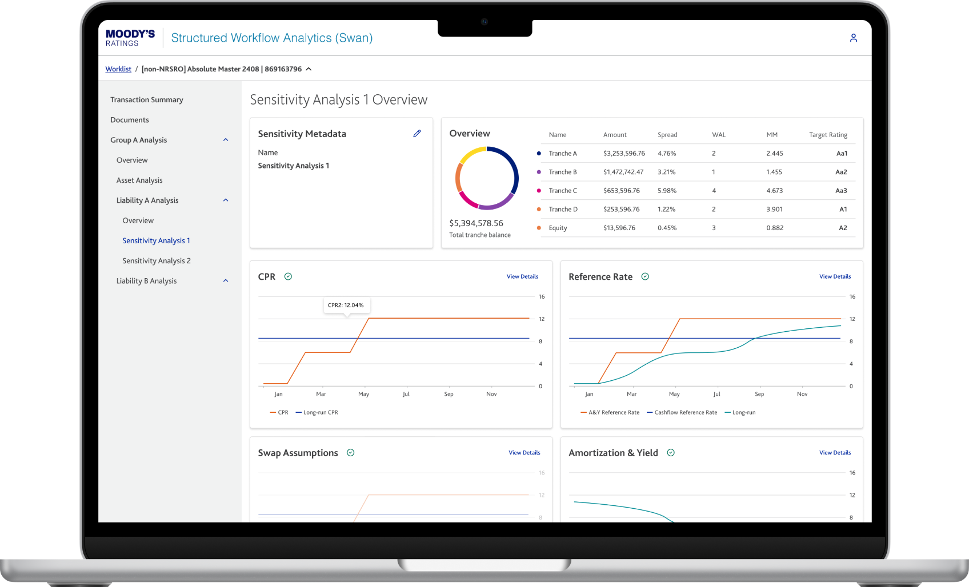Click the WAL column header
969x587 pixels.
pyautogui.click(x=719, y=135)
